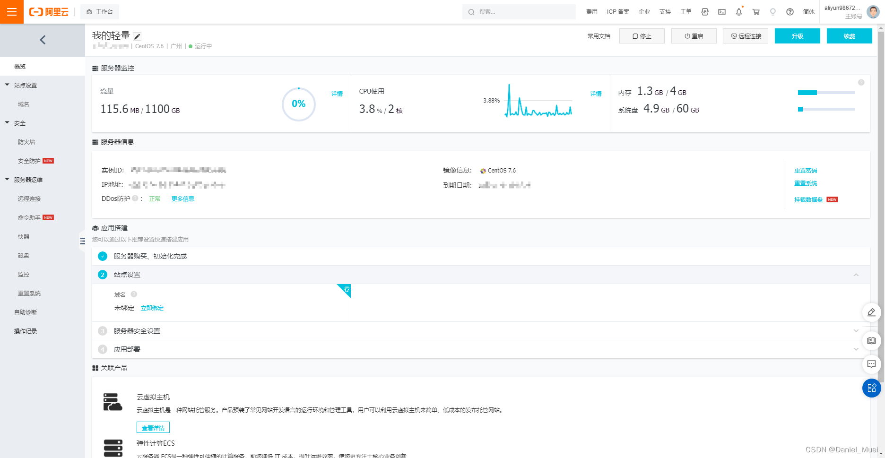Image resolution: width=885 pixels, height=458 pixels.
Task: Open the shopping cart
Action: 756,12
